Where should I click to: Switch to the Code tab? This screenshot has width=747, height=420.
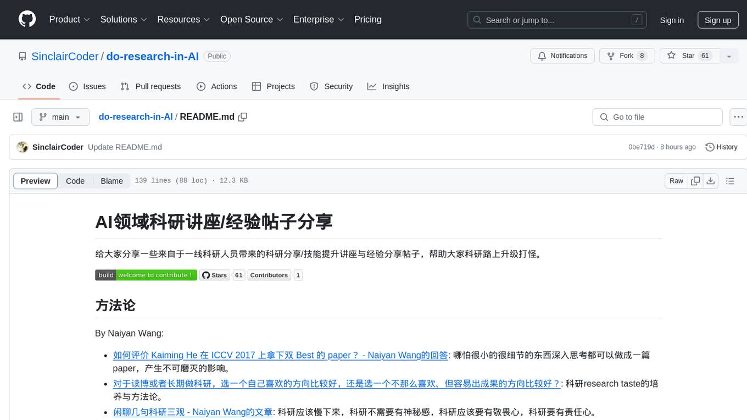point(39,86)
